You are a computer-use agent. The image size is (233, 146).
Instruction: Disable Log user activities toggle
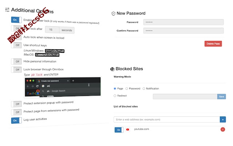[16, 120]
